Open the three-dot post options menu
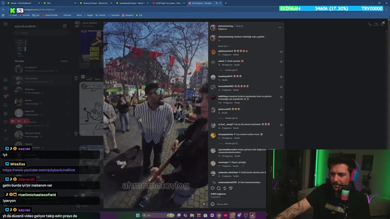390x219 pixels. [x=280, y=27]
